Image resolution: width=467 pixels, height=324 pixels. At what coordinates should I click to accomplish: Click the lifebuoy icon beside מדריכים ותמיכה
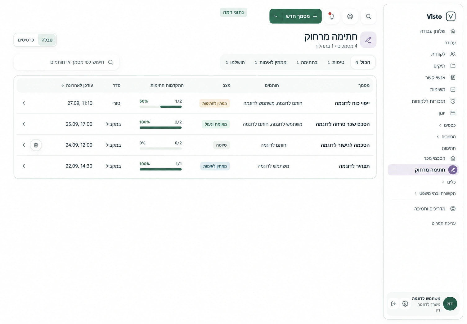[453, 209]
